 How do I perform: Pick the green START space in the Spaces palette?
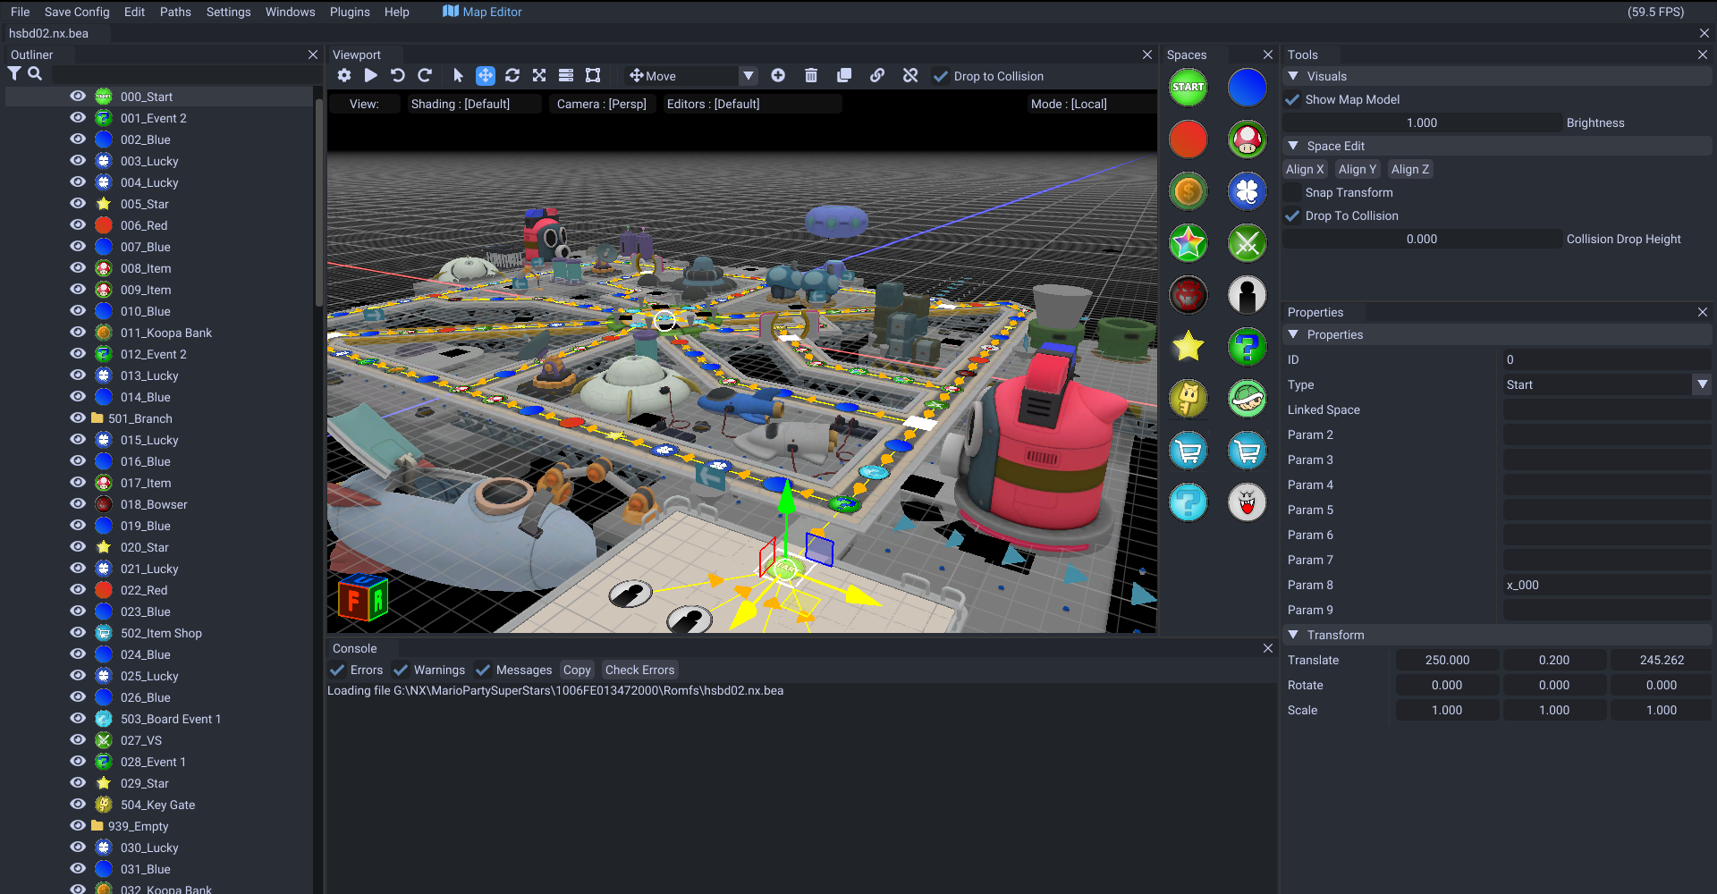(1188, 88)
